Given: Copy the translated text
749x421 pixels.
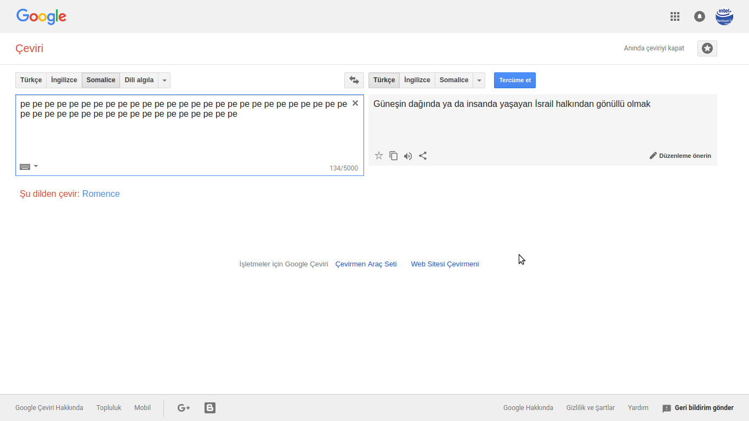Looking at the screenshot, I should click(393, 156).
